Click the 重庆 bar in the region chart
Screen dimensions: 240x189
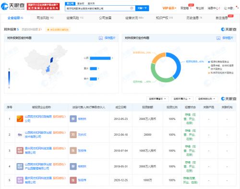pyautogui.click(x=93, y=69)
